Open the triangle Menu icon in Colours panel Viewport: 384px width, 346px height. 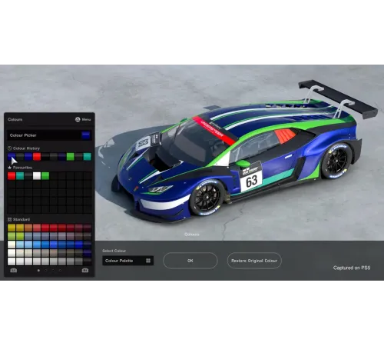(78, 119)
